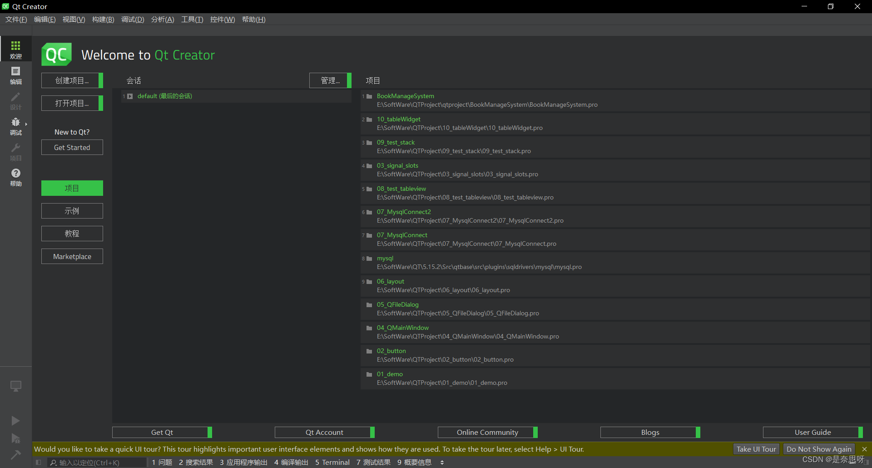Click the 创建项目 button
This screenshot has height=468, width=872.
coord(72,80)
